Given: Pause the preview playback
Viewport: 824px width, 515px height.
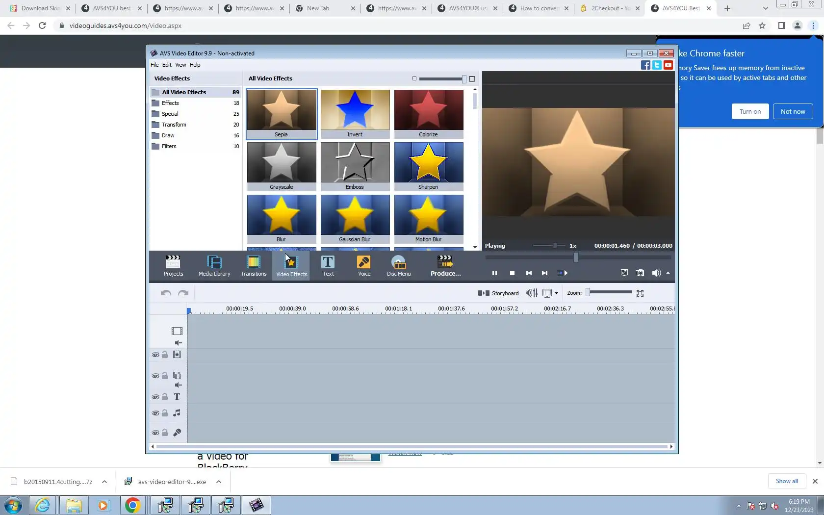Looking at the screenshot, I should pos(494,273).
